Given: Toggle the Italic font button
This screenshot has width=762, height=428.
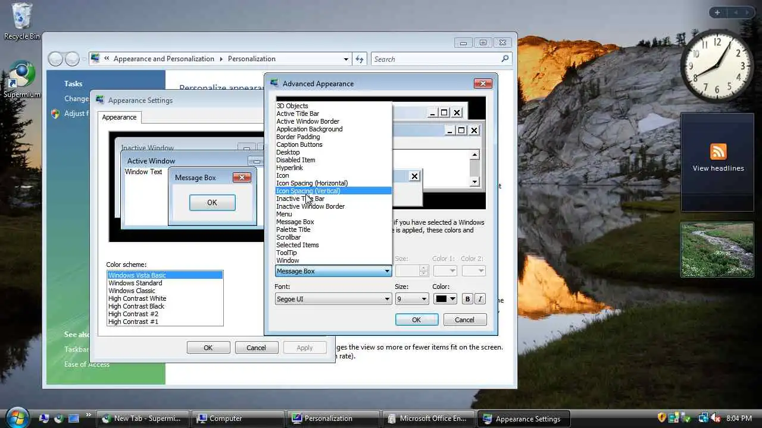Looking at the screenshot, I should coord(480,299).
